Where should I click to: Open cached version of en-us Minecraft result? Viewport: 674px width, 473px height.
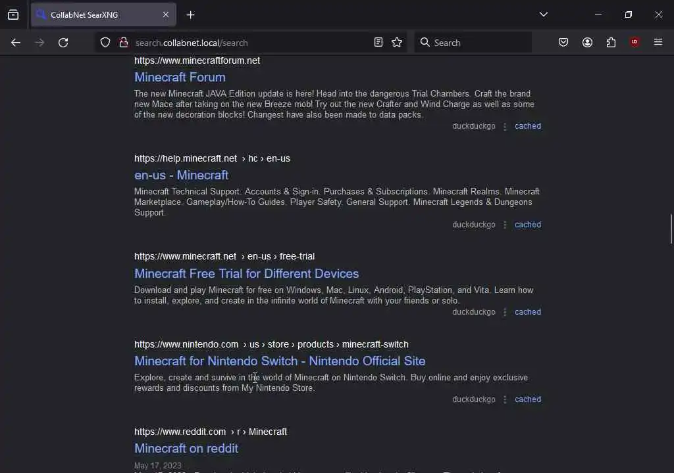(528, 225)
